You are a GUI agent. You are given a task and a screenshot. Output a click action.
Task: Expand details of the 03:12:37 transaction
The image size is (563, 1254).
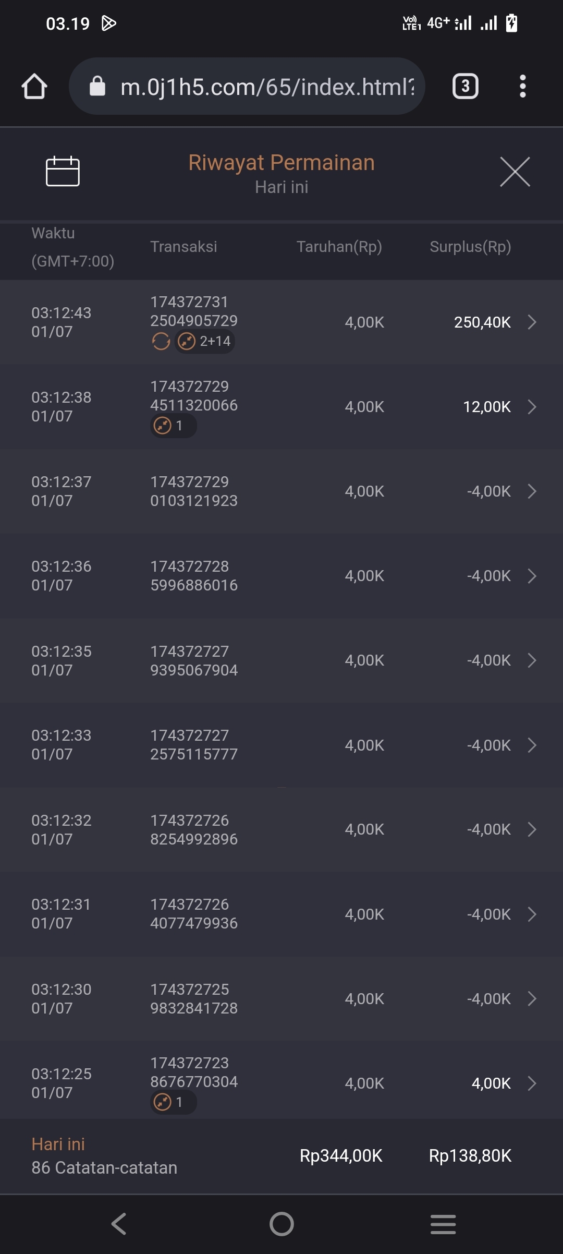[532, 491]
